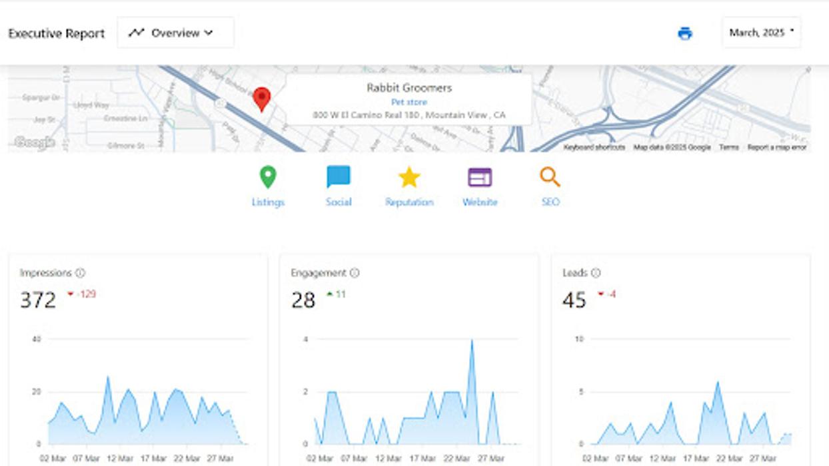Click the Pet store category link
The image size is (829, 466).
point(409,102)
